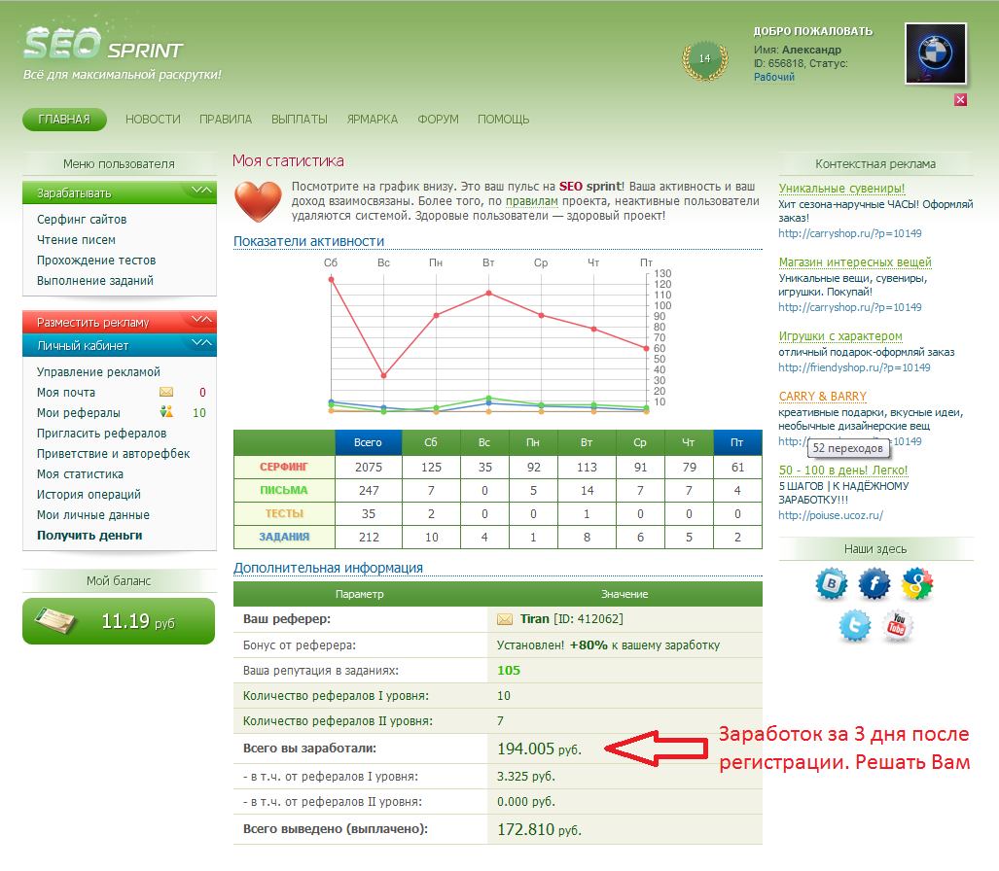Open Моя почта link
Viewport: 999px width, 871px height.
click(x=65, y=392)
